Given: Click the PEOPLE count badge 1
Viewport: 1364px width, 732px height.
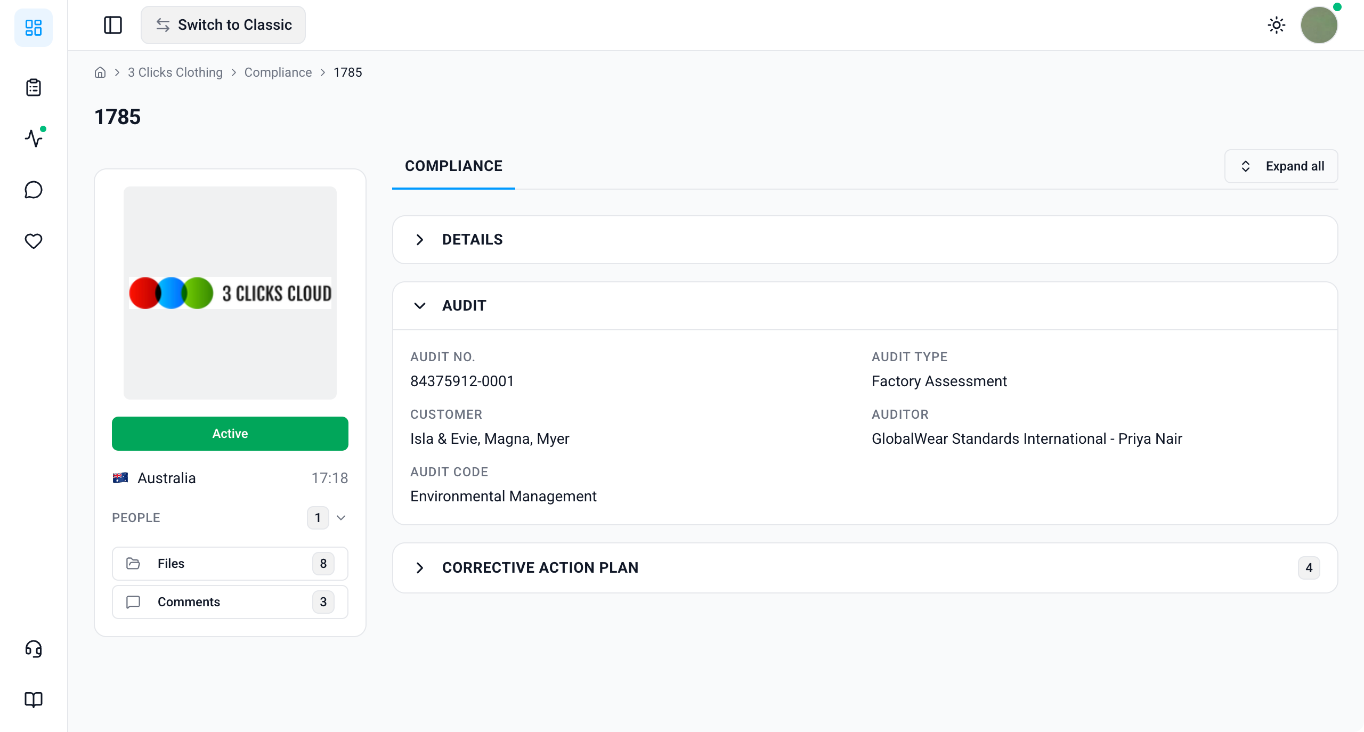Looking at the screenshot, I should (318, 518).
